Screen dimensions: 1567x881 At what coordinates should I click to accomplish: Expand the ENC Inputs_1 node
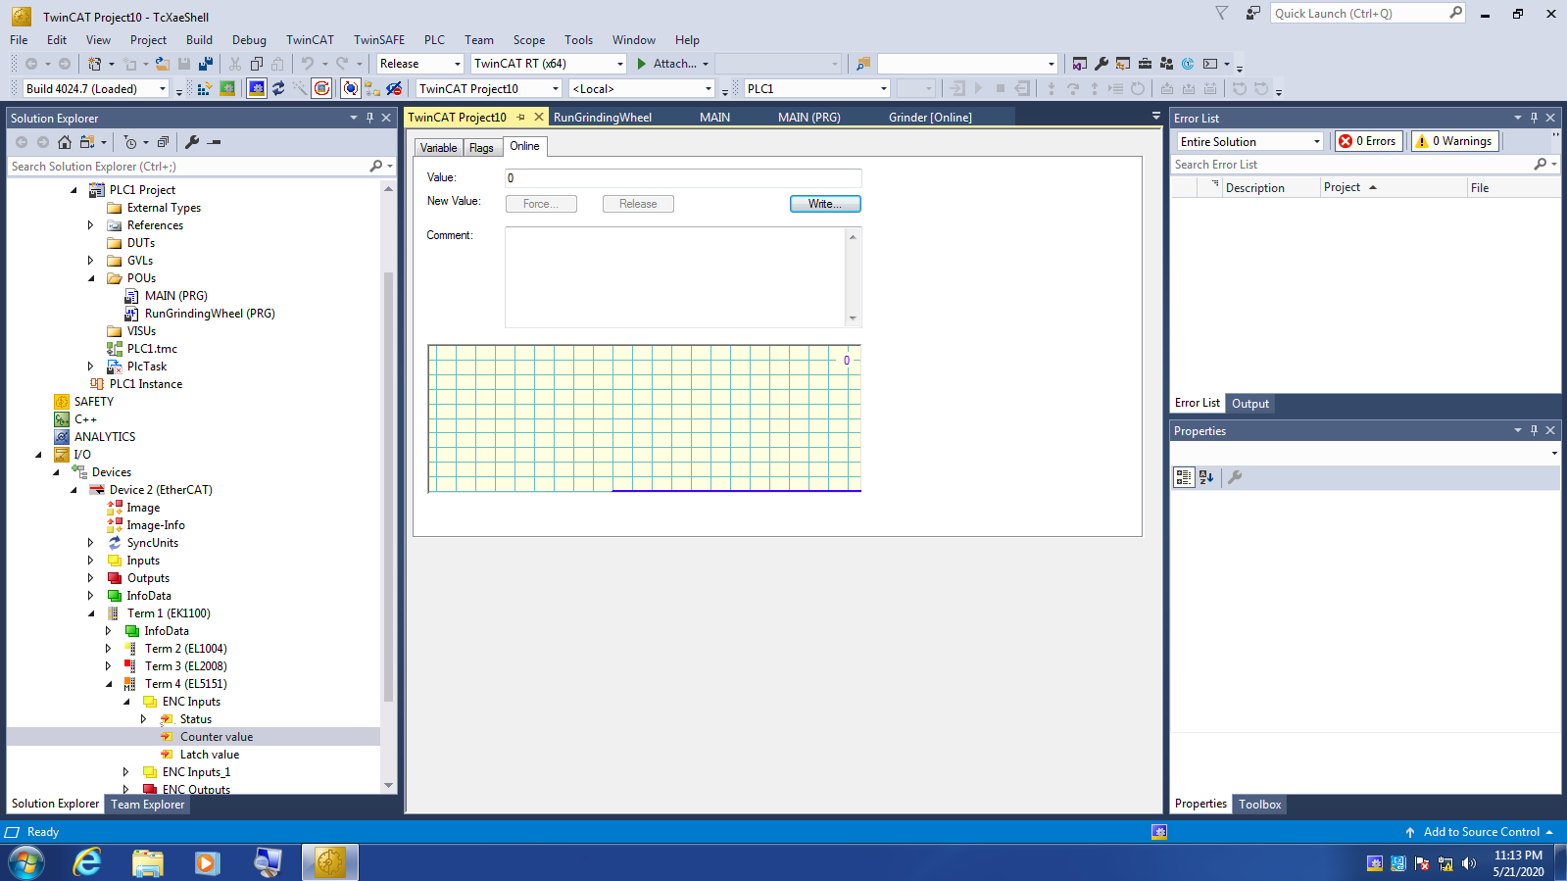tap(126, 772)
